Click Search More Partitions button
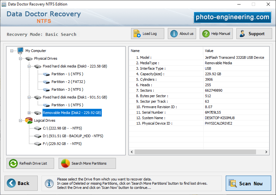Image resolution: width=276 pixels, height=195 pixels. [87, 163]
